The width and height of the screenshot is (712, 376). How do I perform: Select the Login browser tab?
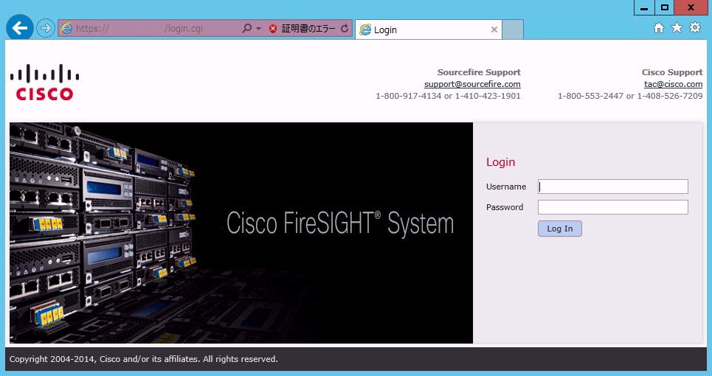(428, 30)
